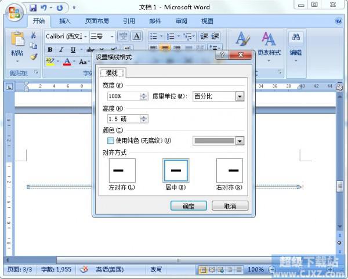
Task: Click the 取消 button
Action: click(230, 206)
